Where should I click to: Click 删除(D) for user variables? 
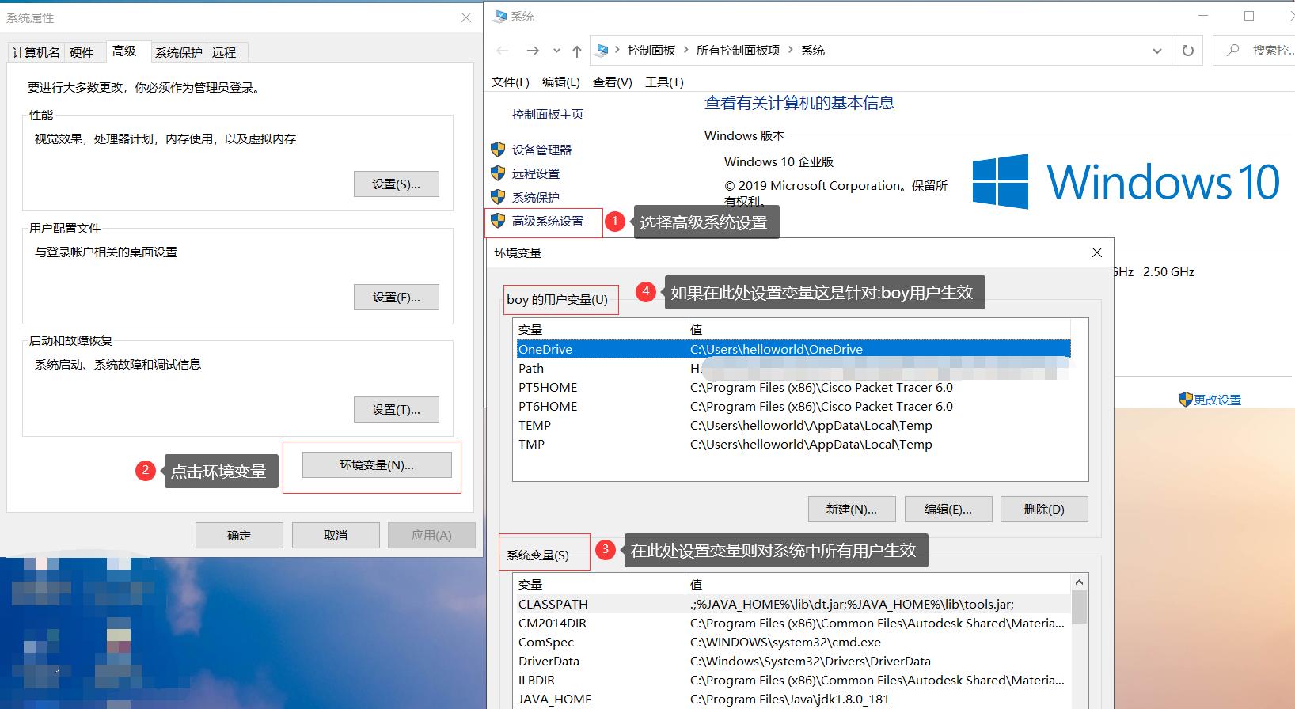(x=1044, y=510)
